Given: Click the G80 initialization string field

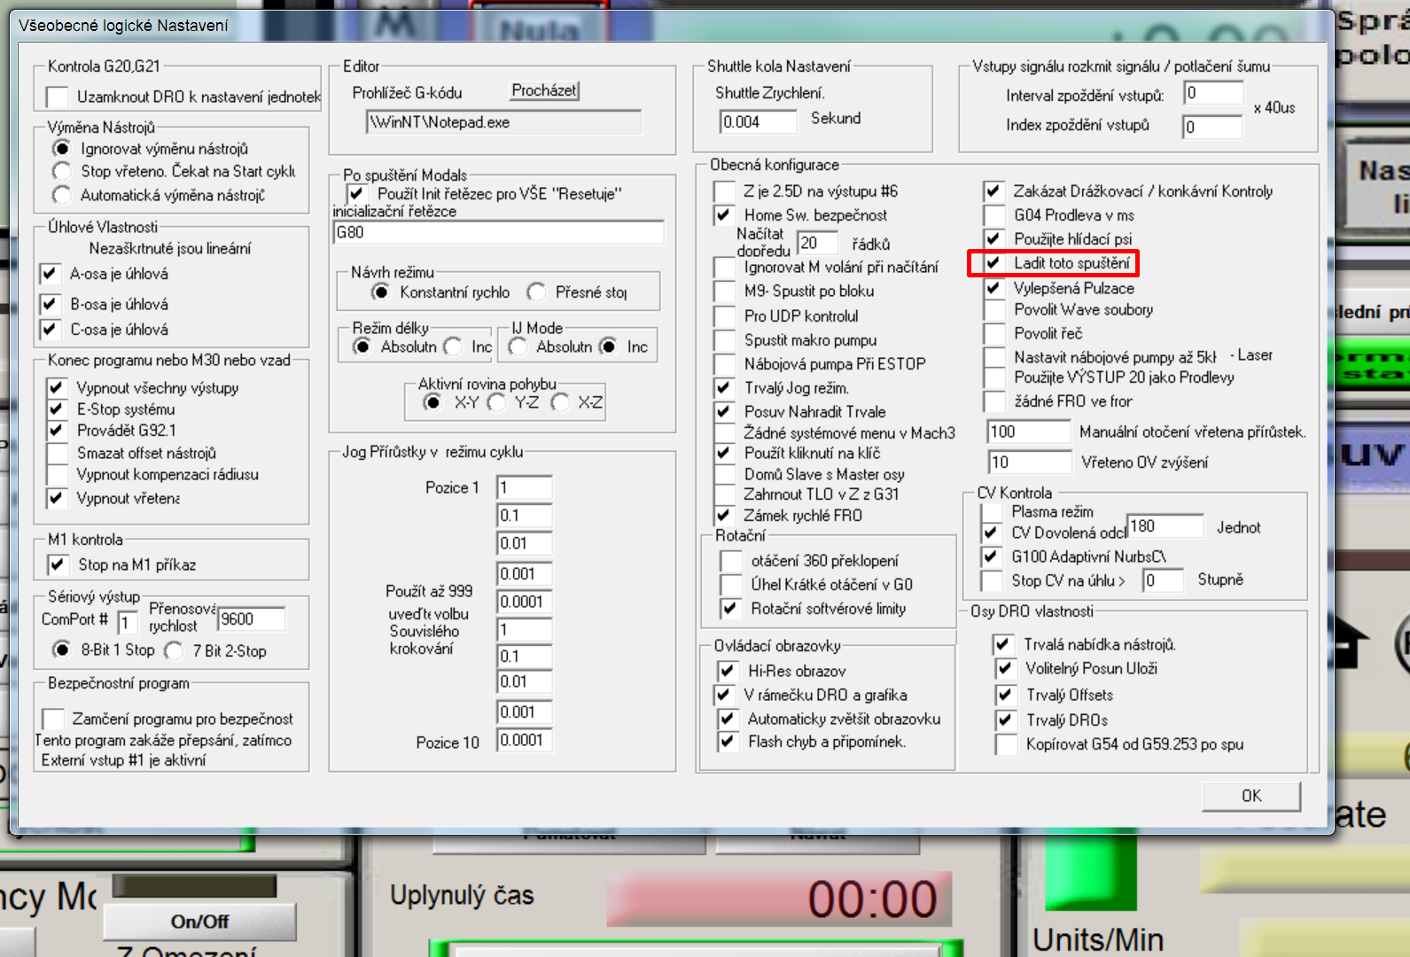Looking at the screenshot, I should pyautogui.click(x=498, y=232).
